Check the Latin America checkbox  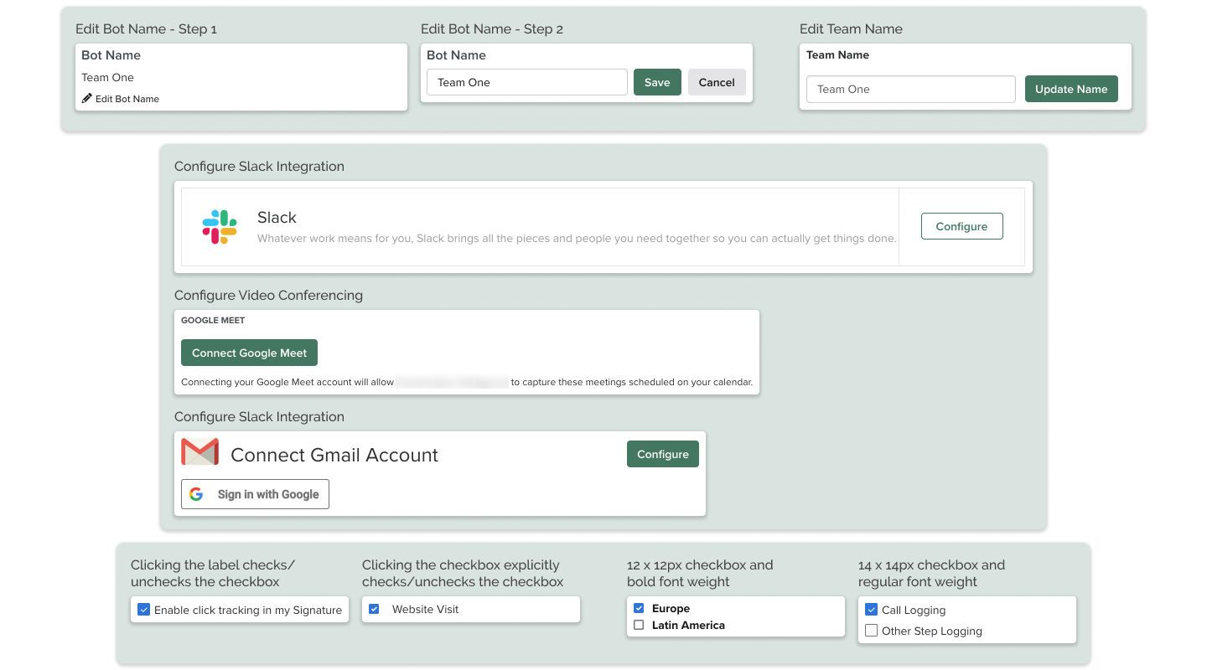pos(639,625)
